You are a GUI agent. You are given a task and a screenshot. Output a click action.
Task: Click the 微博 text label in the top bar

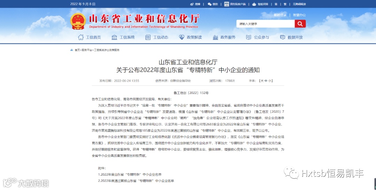197,4
